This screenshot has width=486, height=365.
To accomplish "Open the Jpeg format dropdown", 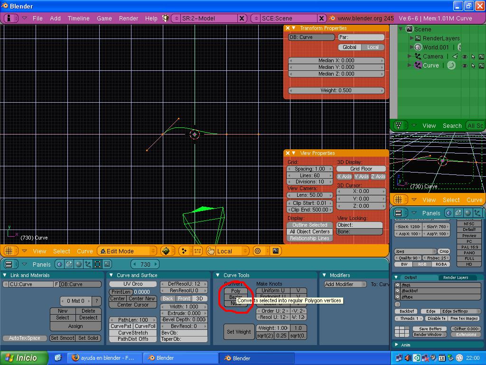I will 415,251.
